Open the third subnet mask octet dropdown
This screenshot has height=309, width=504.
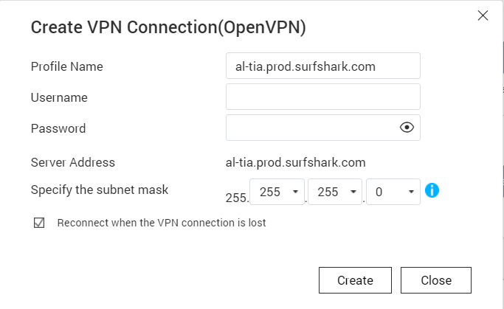(x=335, y=192)
